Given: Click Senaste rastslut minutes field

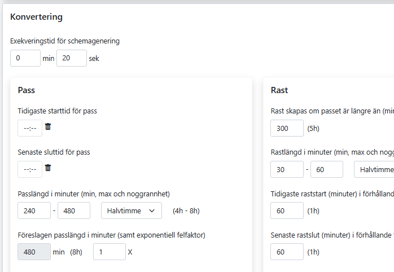Looking at the screenshot, I should (x=287, y=252).
